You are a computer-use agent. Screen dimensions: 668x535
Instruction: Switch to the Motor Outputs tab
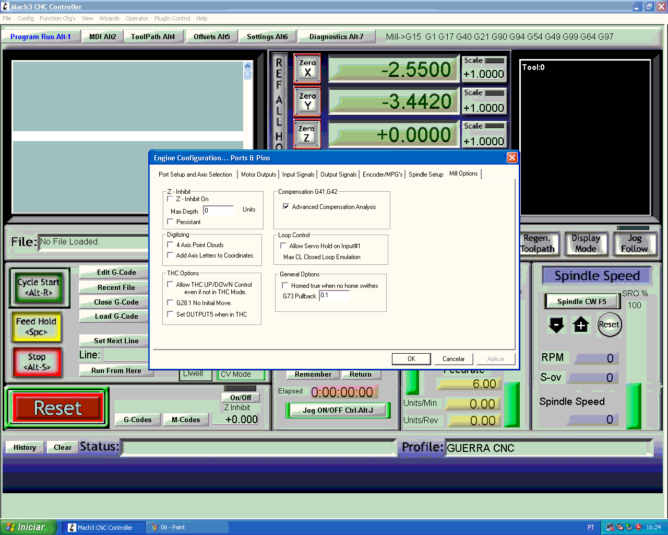pyautogui.click(x=258, y=175)
